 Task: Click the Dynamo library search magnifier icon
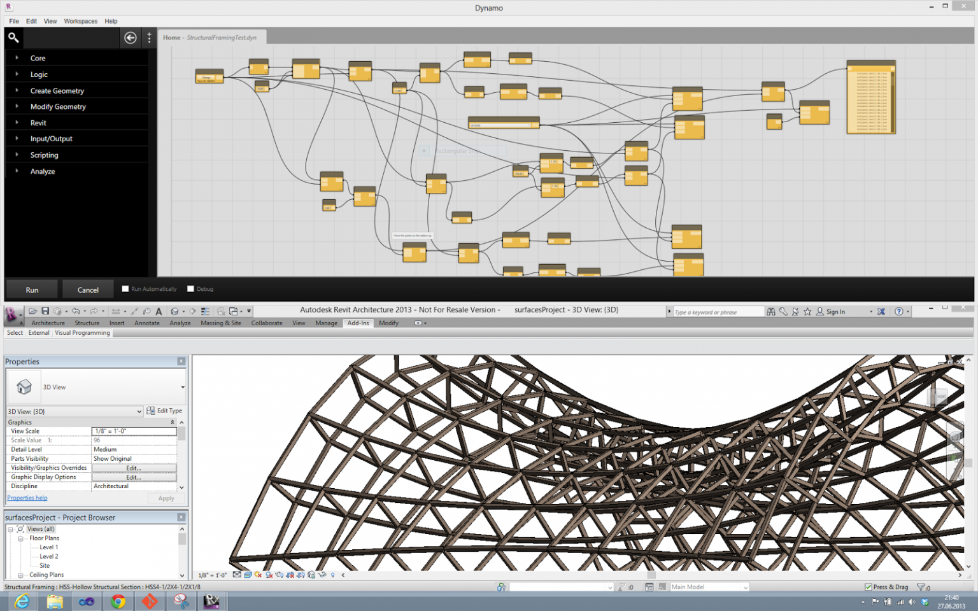tap(13, 38)
